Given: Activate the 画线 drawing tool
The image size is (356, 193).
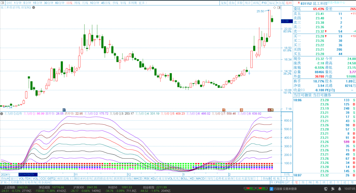Looking at the screenshot, I should (256, 3).
